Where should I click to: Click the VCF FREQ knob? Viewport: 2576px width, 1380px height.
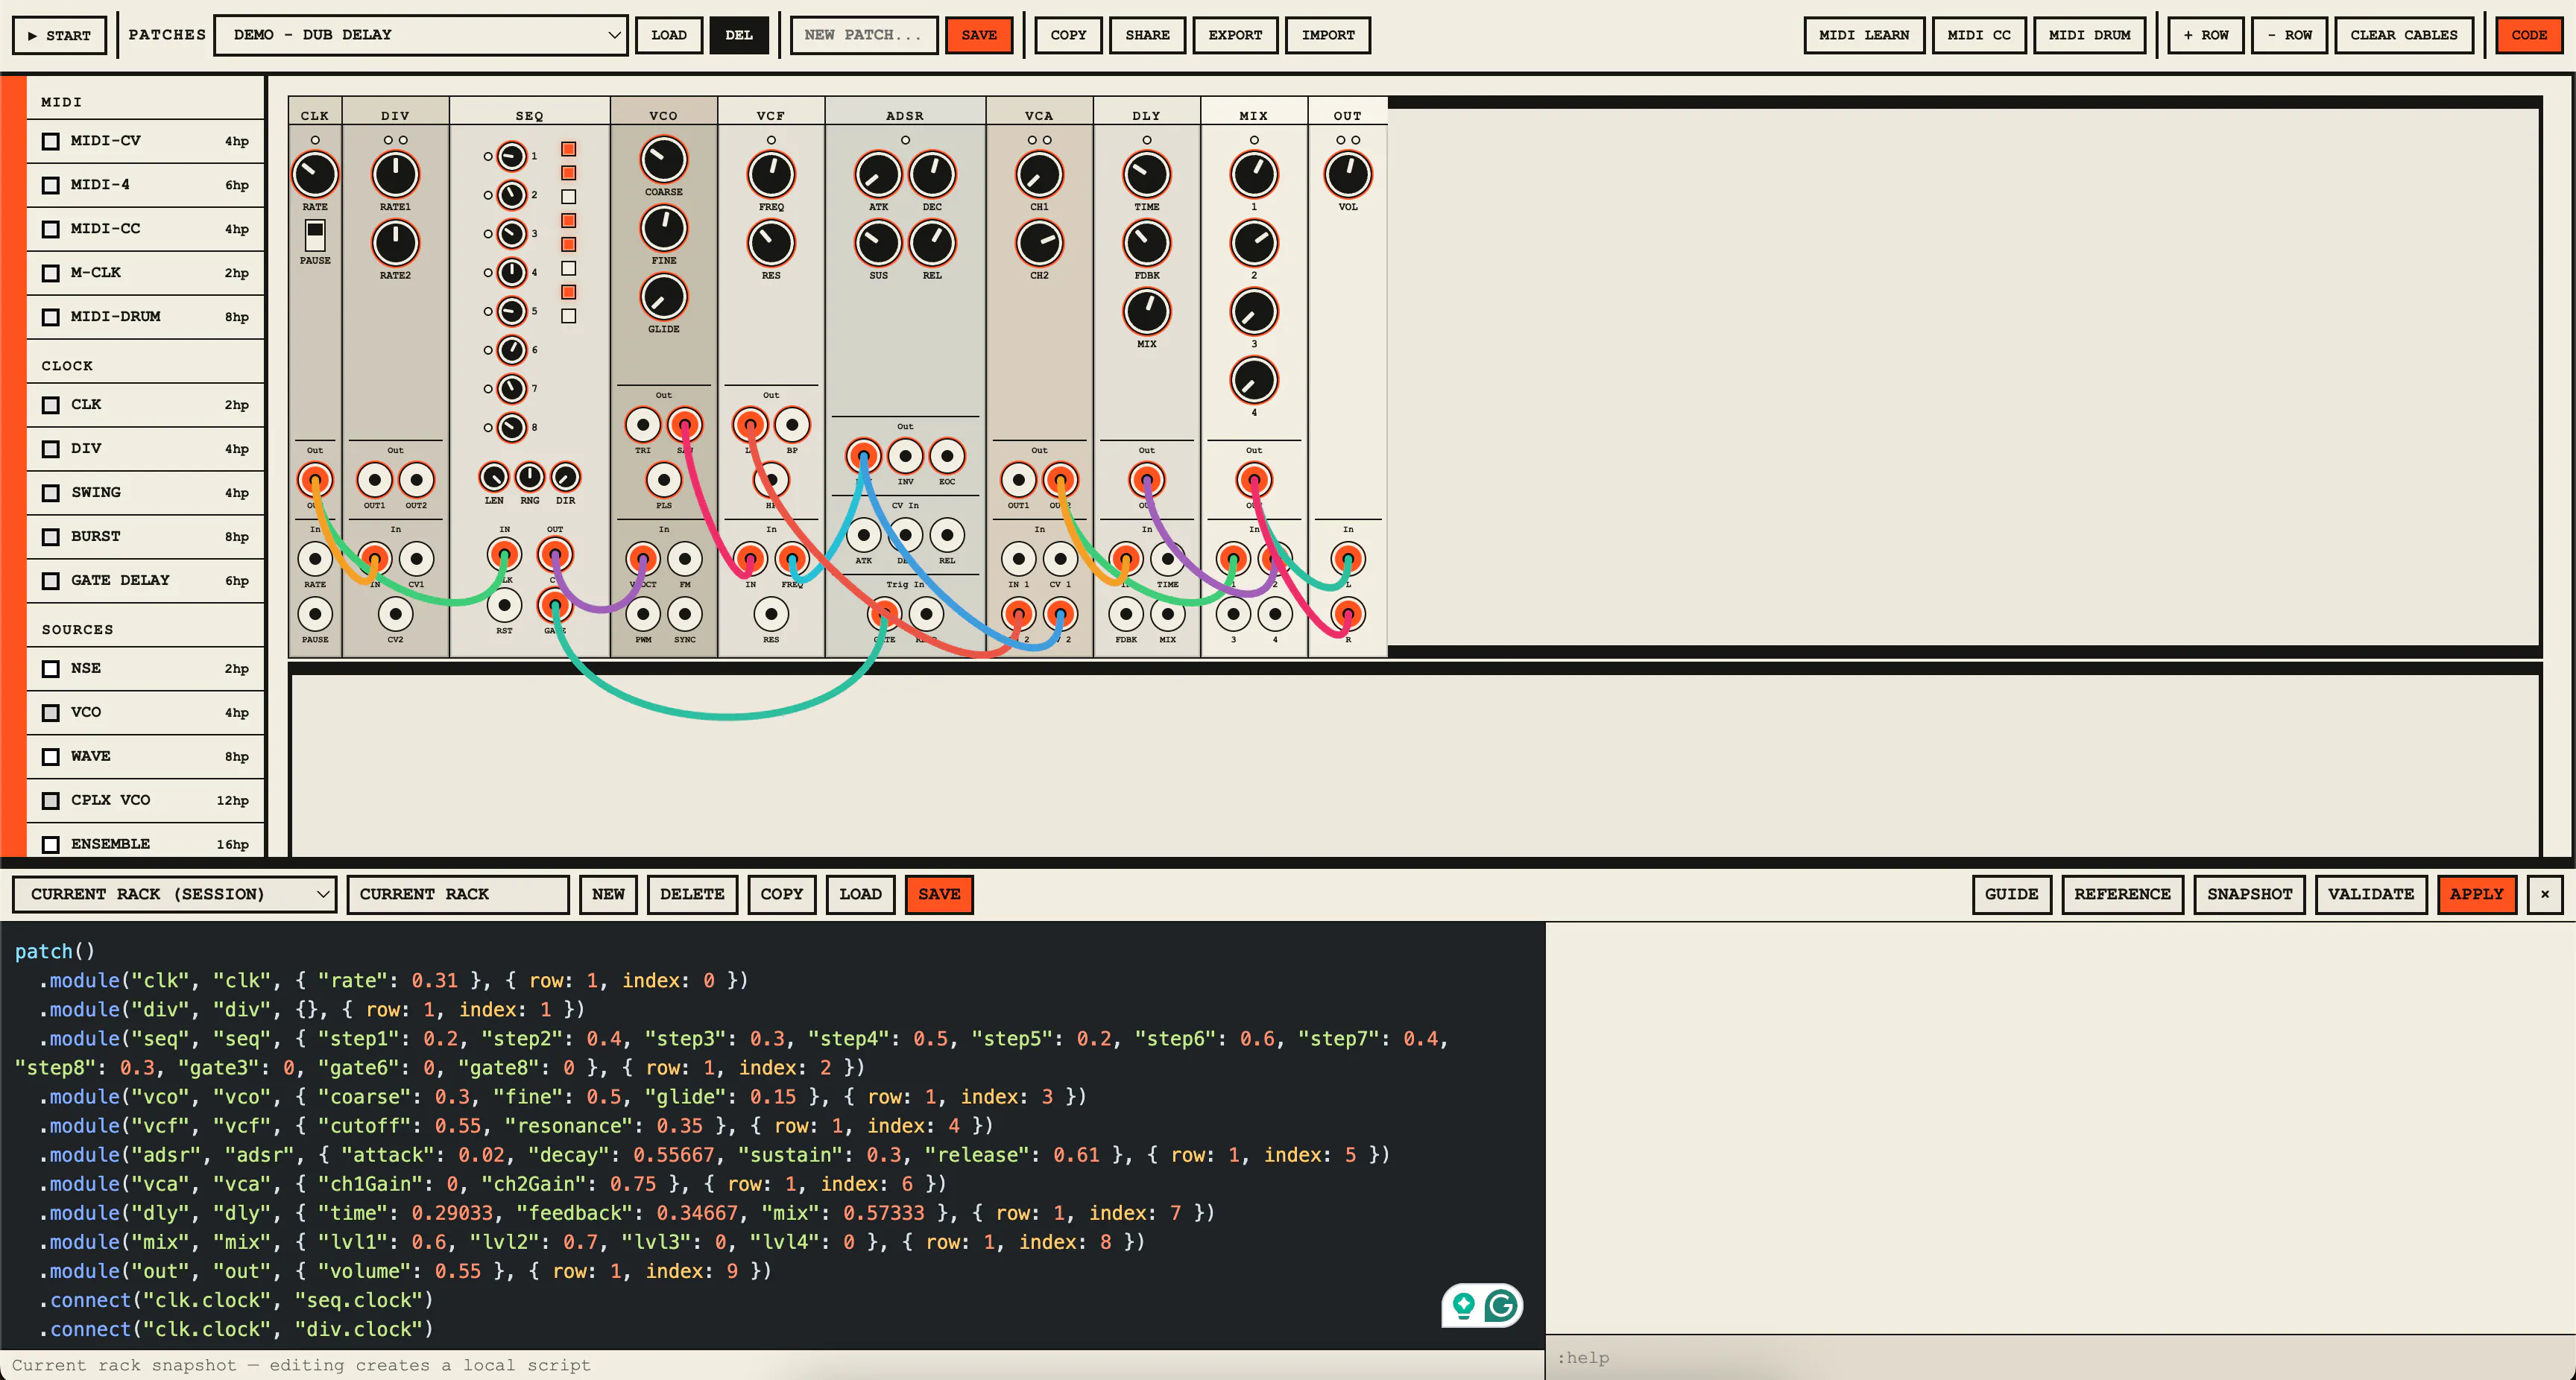[x=771, y=175]
